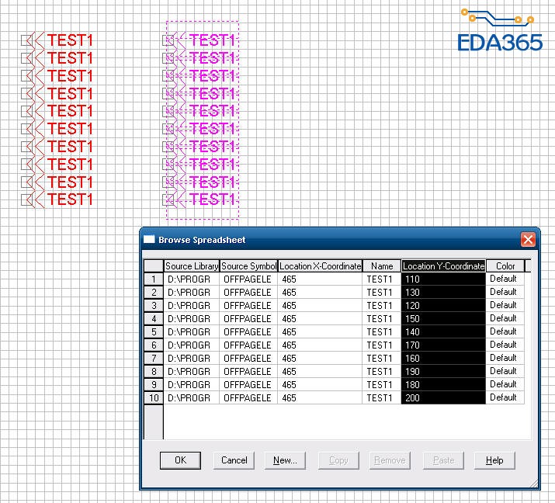555x503 pixels.
Task: Open the Color Default cell in row 1
Action: coord(505,279)
